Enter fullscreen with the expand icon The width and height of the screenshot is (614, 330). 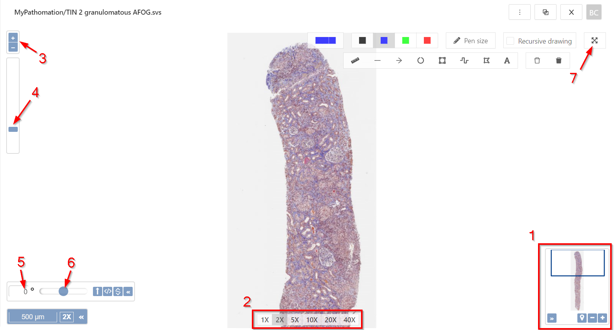(x=594, y=40)
